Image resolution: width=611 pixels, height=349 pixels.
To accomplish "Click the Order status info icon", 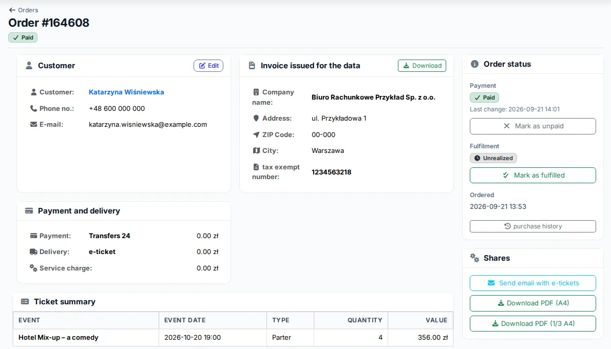I will (474, 64).
